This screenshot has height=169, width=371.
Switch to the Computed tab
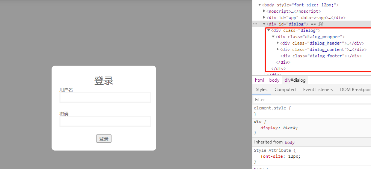coord(285,90)
